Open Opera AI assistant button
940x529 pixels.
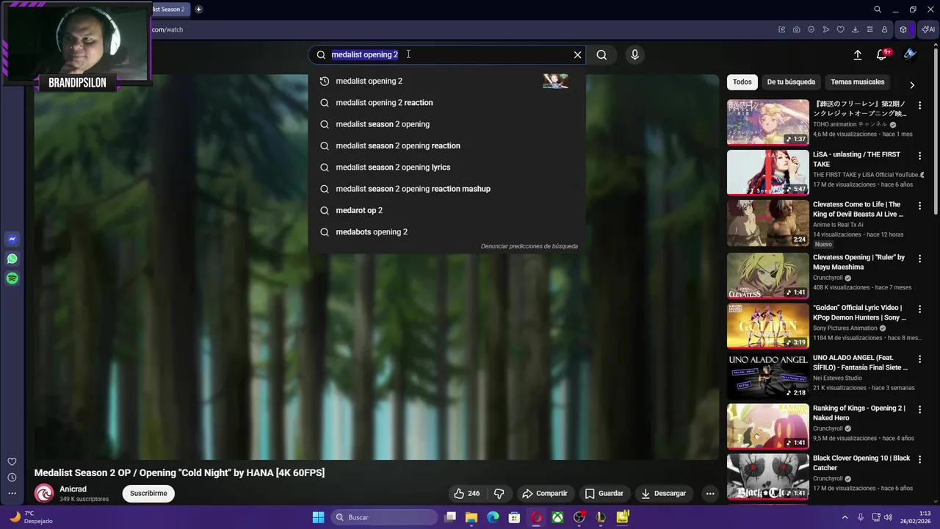928,29
